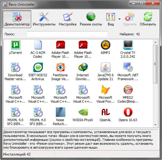The image size is (162, 160).
Task: Click the Поиск search input field
Action: tap(67, 34)
